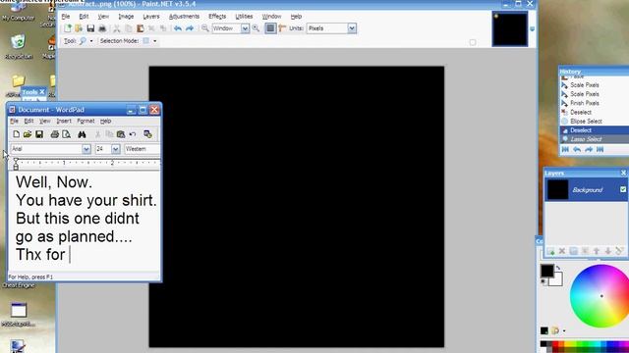The image size is (629, 353).
Task: Open Paint.NET Image menu
Action: pyautogui.click(x=126, y=17)
